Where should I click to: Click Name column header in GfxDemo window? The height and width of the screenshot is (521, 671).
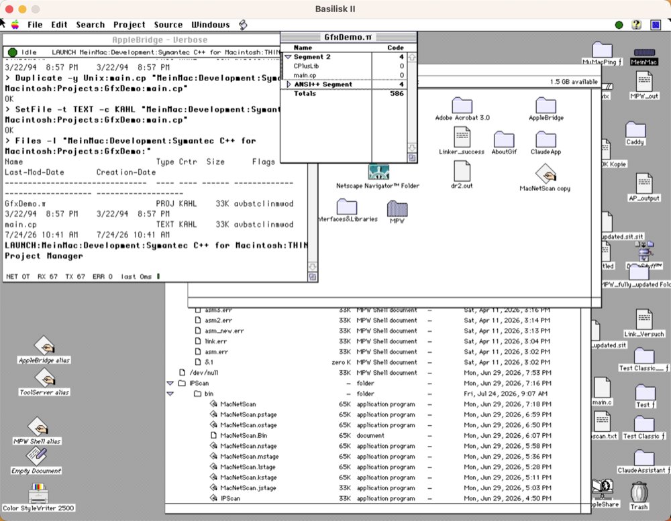pos(303,48)
